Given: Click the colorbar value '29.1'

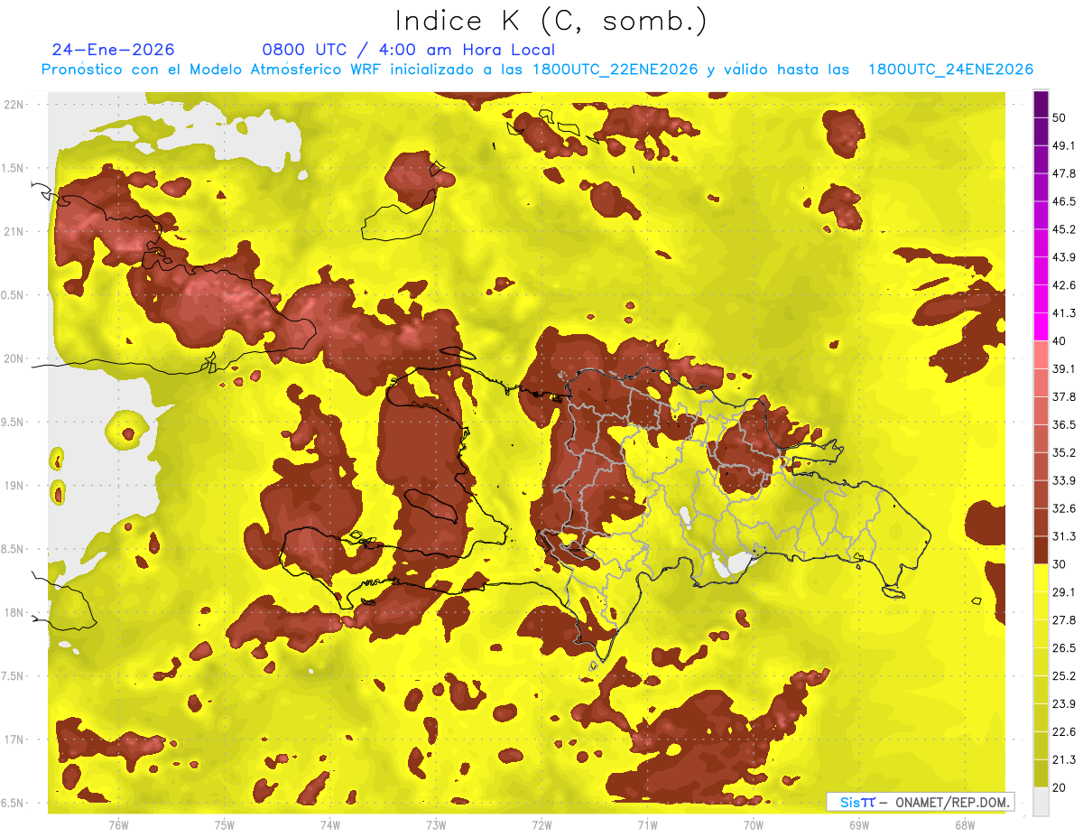Looking at the screenshot, I should [1064, 592].
